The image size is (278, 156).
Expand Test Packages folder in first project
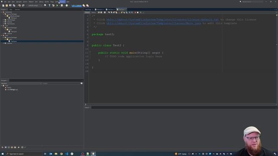3,20
